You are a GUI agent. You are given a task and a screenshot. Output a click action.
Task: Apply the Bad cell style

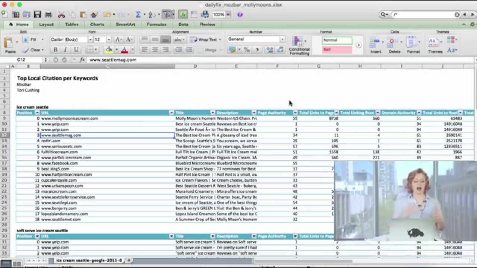click(337, 50)
